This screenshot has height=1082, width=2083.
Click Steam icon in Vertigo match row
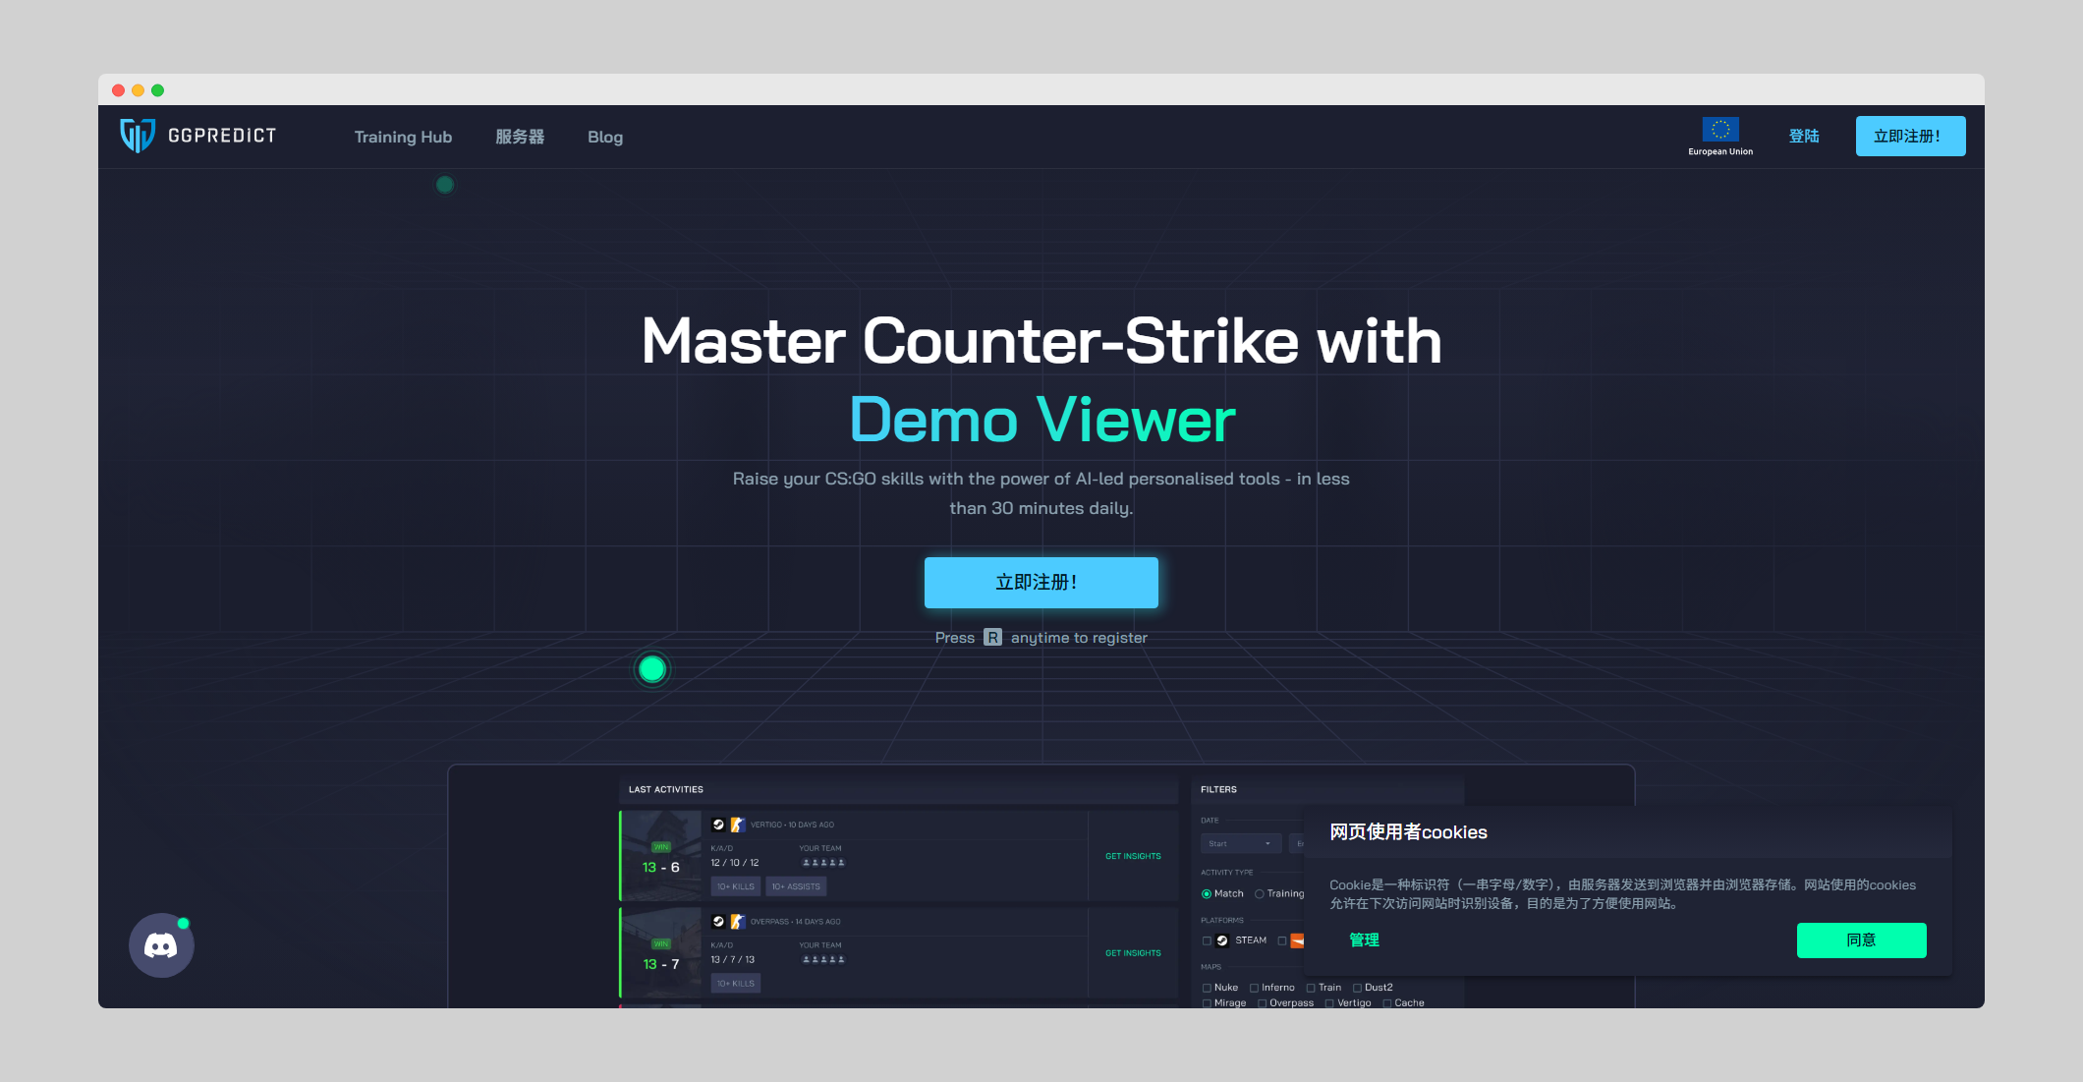click(x=718, y=825)
